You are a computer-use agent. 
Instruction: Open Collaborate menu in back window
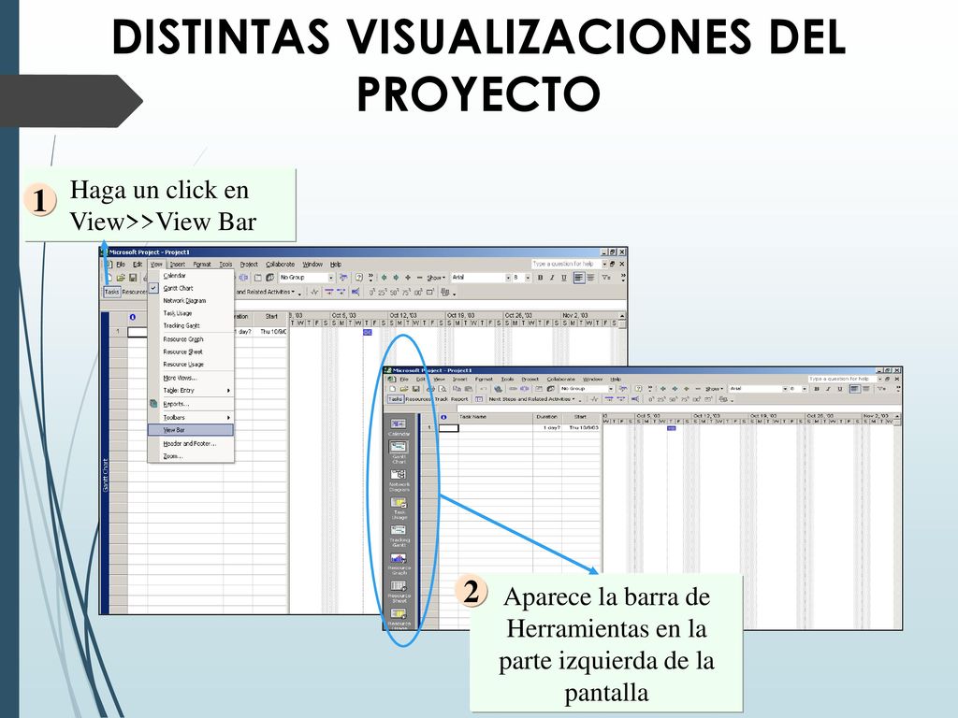coord(280,265)
